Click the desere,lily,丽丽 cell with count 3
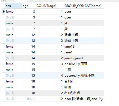Viewport: 119px width, 106px height. click(x=84, y=64)
